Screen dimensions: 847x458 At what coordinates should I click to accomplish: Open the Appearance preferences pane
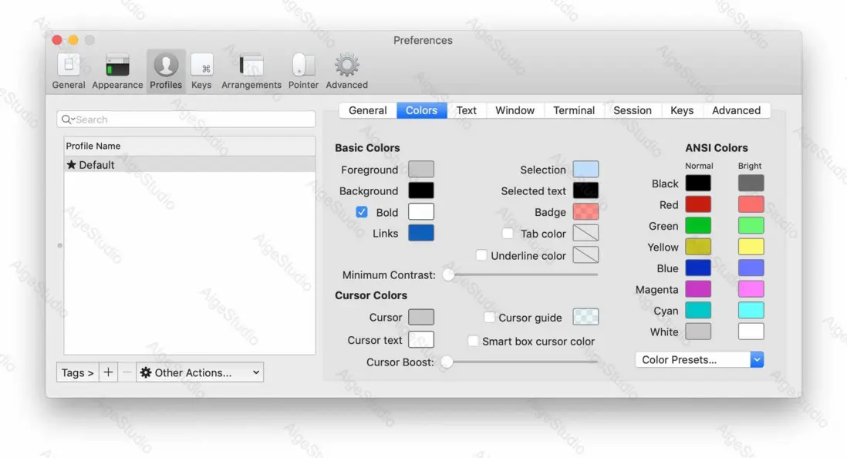117,69
